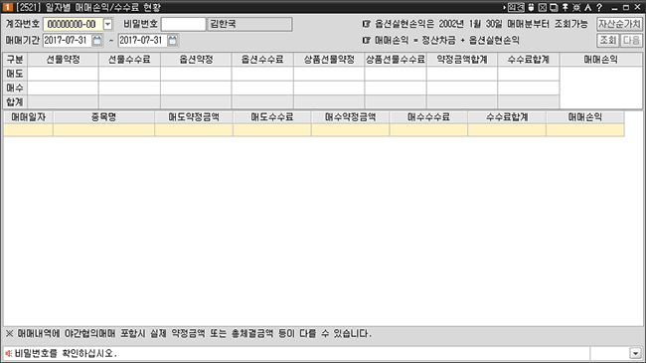
Task: Click the 조회 search button
Action: (x=607, y=40)
